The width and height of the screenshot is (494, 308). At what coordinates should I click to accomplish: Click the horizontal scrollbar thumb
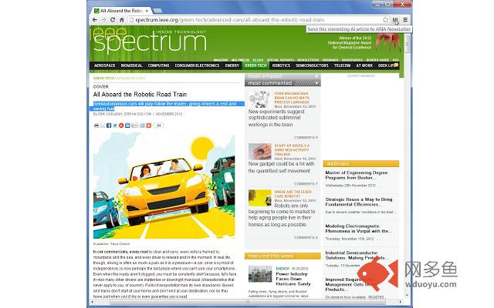(x=247, y=302)
